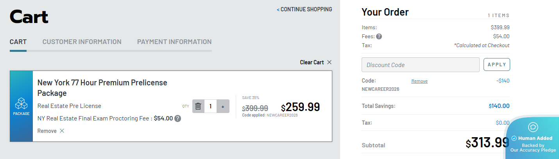559x159 pixels.
Task: Increase quantity with the plus button
Action: point(223,106)
